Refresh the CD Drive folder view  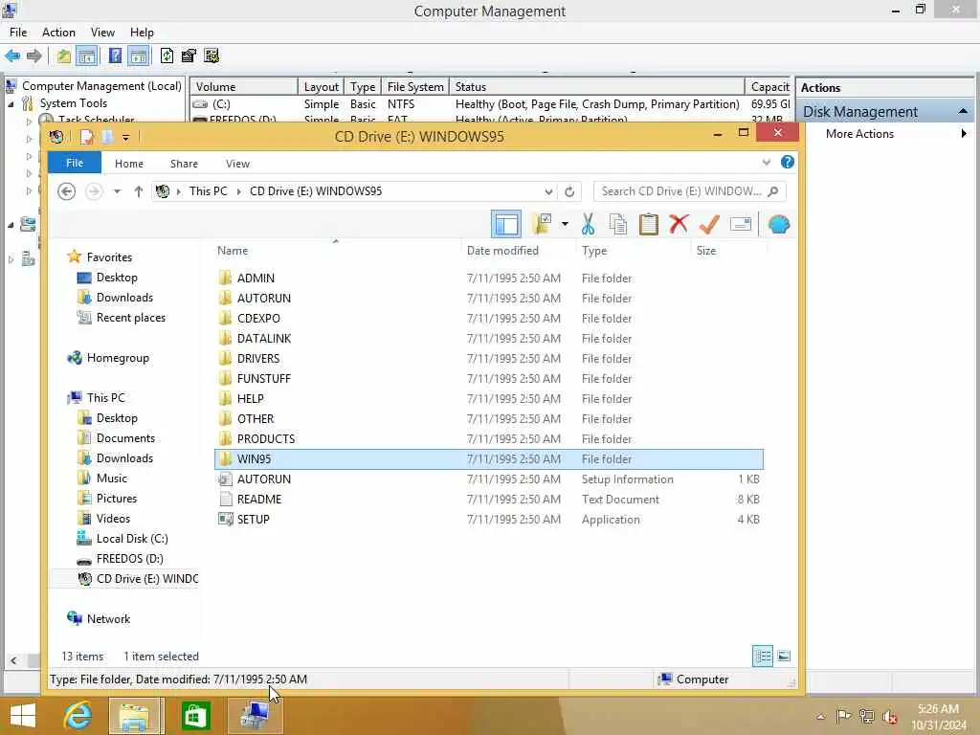tap(568, 191)
